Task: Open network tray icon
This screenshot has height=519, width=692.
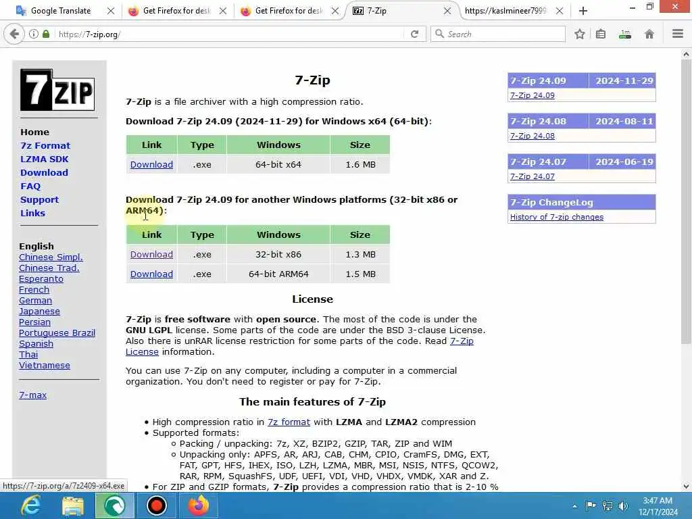Action: [x=608, y=505]
